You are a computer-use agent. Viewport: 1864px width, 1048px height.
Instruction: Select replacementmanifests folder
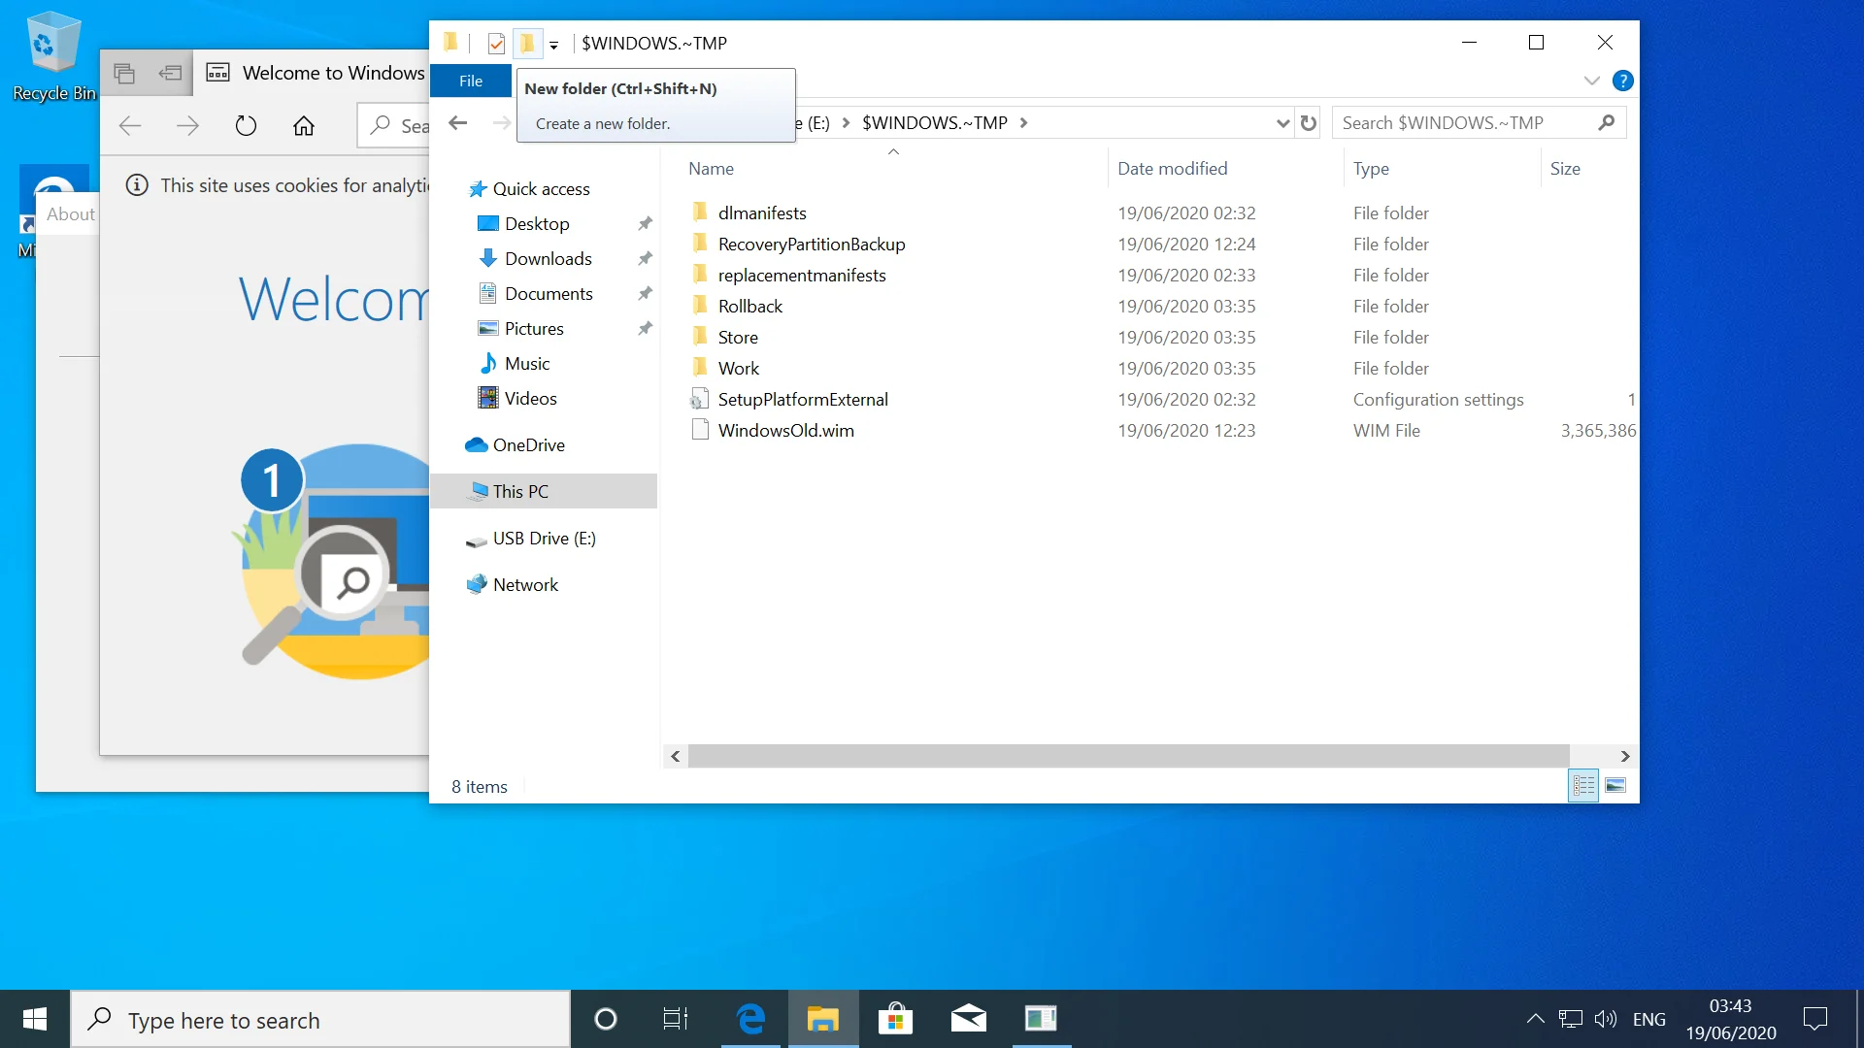tap(802, 275)
